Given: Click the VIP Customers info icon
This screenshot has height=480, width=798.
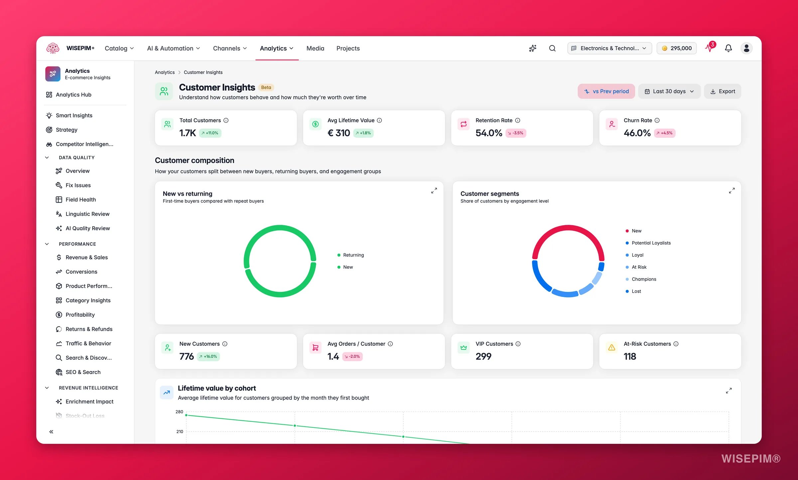Looking at the screenshot, I should [518, 344].
